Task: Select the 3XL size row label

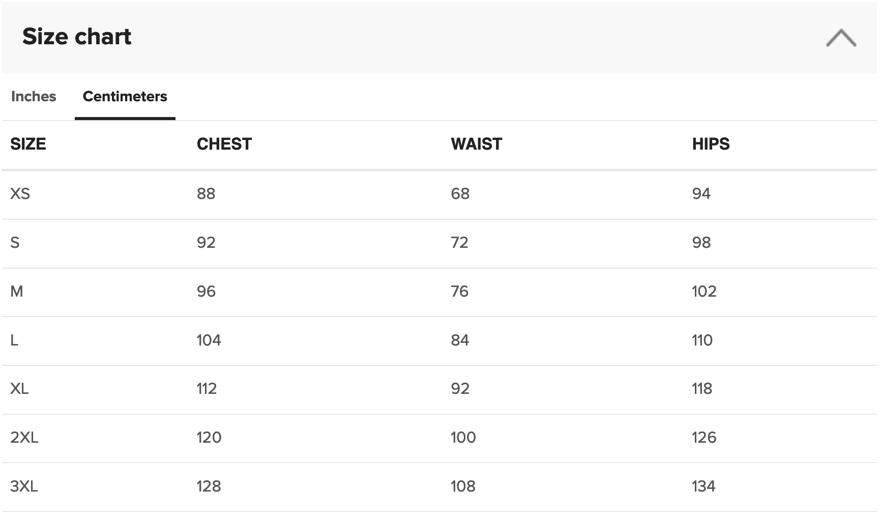Action: 24,486
